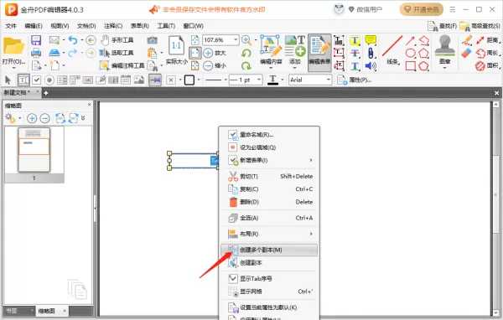503x320 pixels.
Task: Click the save floppy disk icon
Action: click(x=36, y=40)
